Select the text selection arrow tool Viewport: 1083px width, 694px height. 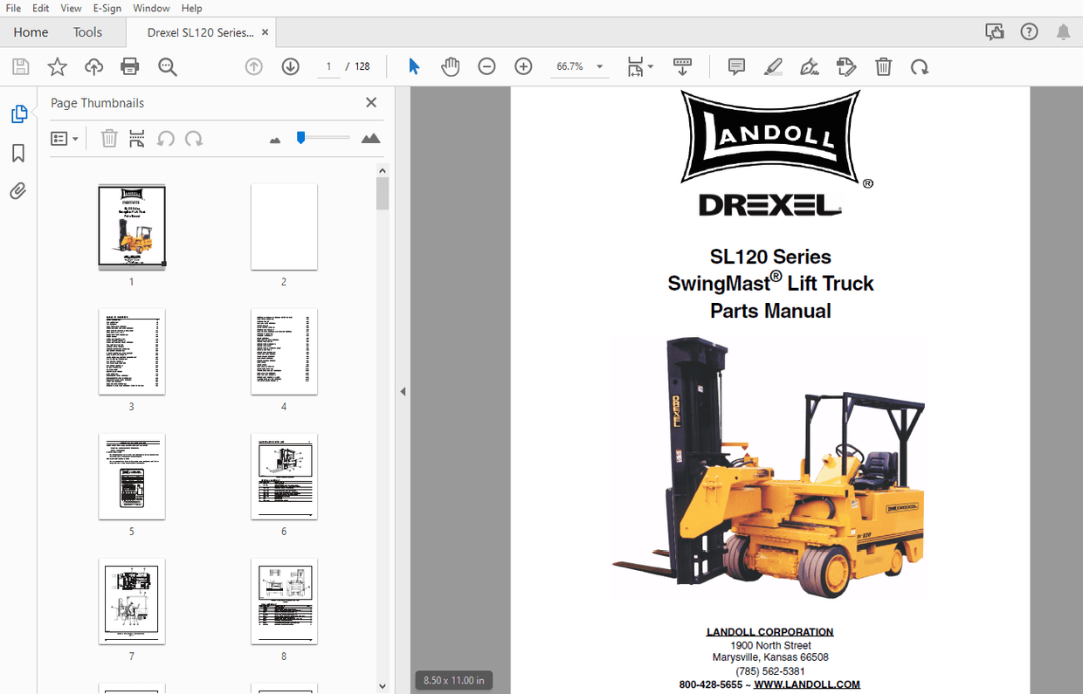click(414, 66)
